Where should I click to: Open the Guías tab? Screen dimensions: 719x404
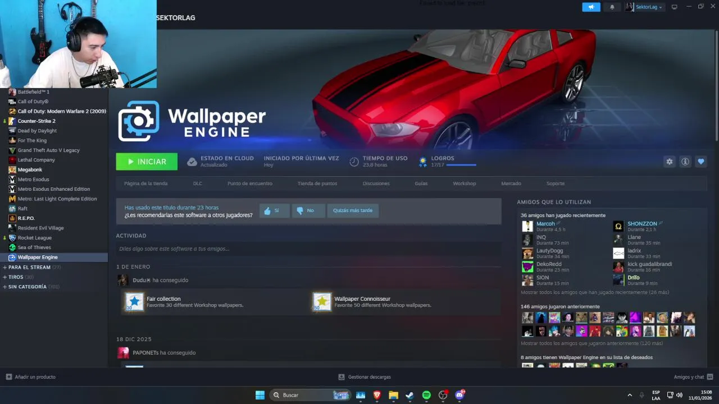(x=421, y=183)
